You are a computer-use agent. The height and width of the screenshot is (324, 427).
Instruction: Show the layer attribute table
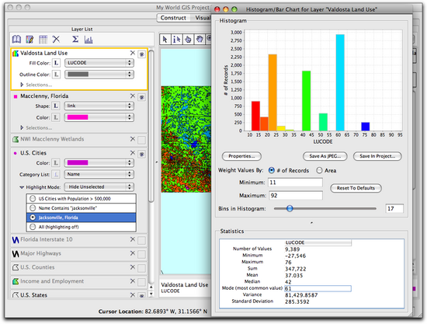[43, 40]
